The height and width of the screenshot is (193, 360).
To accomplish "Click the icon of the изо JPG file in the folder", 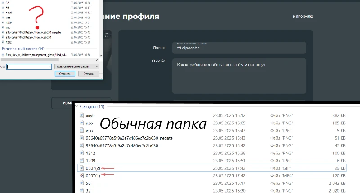I will [81, 131].
